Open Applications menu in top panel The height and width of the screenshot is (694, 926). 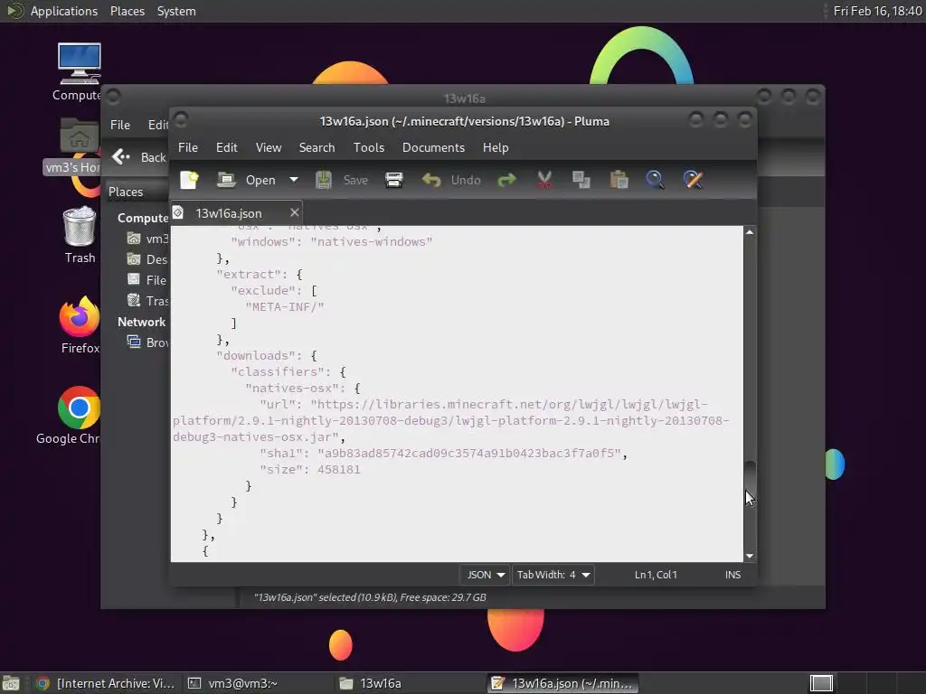point(53,11)
